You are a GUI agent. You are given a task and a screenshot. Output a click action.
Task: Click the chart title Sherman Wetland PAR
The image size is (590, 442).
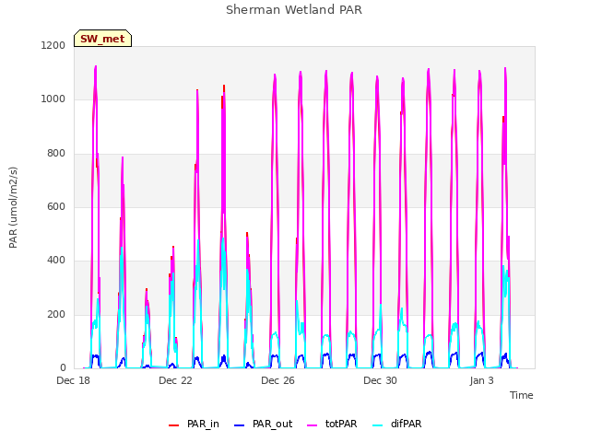click(x=294, y=9)
